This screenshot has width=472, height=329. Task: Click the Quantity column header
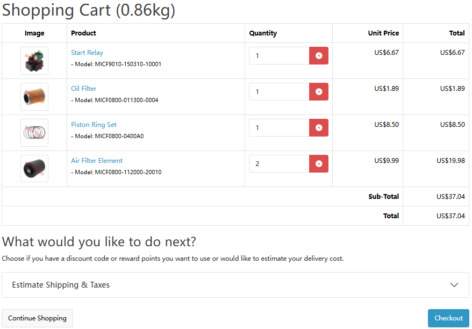[x=263, y=33]
